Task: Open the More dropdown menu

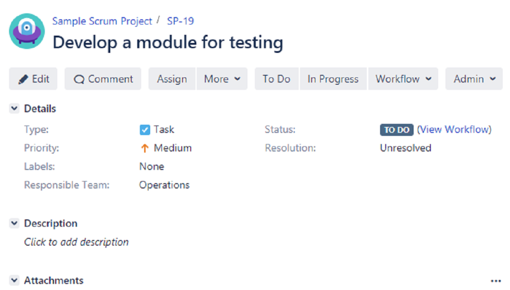Action: [x=222, y=79]
